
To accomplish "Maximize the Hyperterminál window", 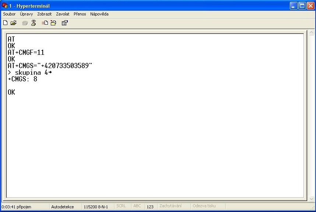I will 302,6.
